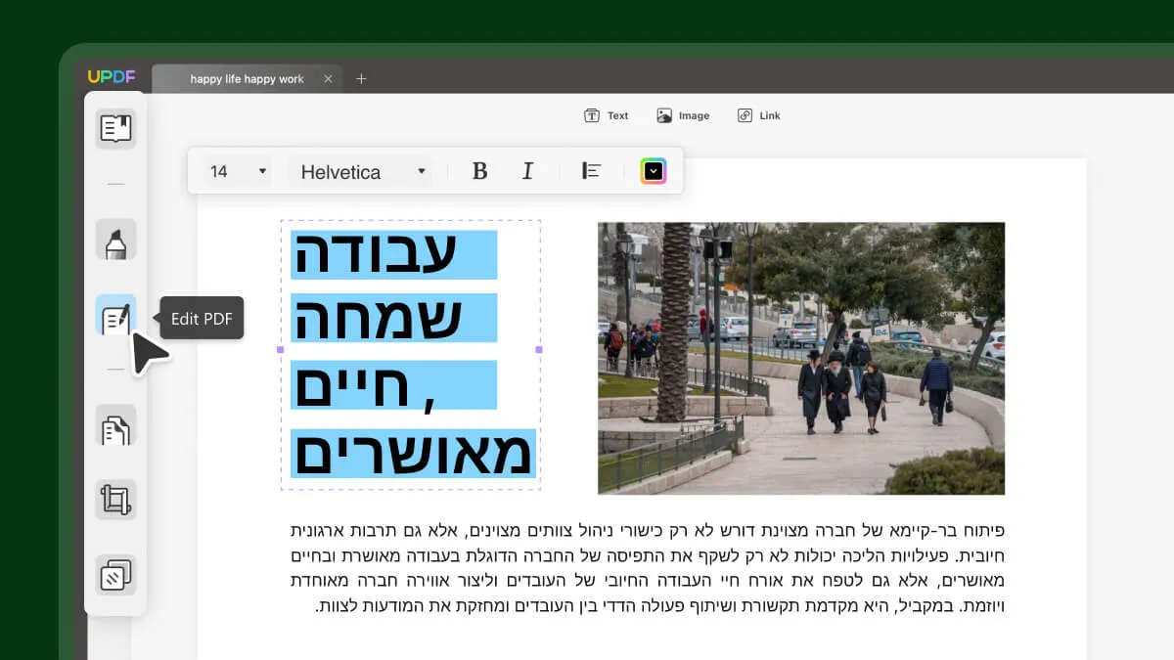The width and height of the screenshot is (1174, 660).
Task: Click the Image button in top toolbar
Action: click(683, 115)
